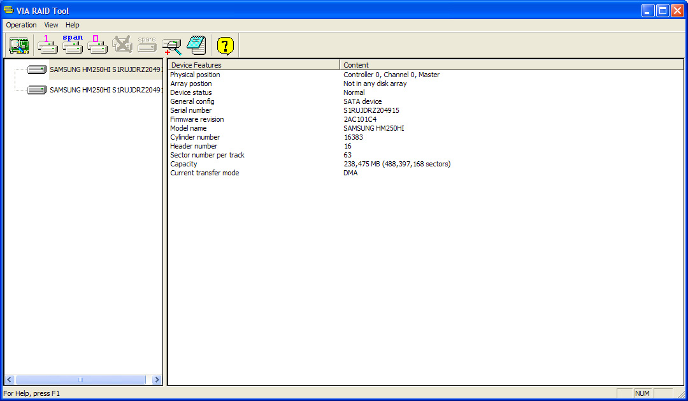Click Sector number per track label
Image resolution: width=688 pixels, height=401 pixels.
pyautogui.click(x=207, y=155)
